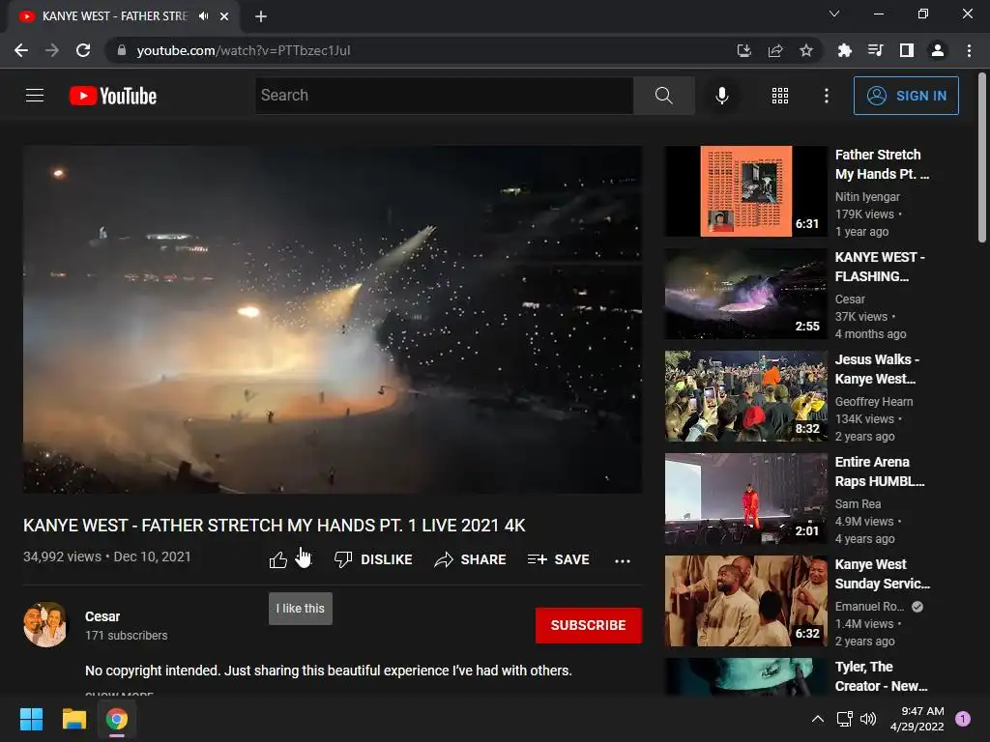Viewport: 990px width, 742px height.
Task: Open more actions ellipsis under video
Action: 623,560
